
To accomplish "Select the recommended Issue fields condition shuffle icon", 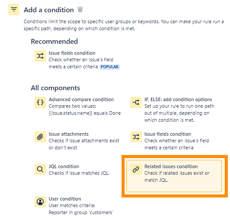I will [40, 56].
